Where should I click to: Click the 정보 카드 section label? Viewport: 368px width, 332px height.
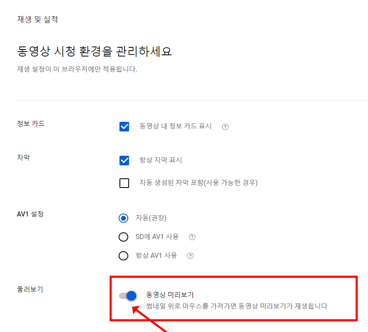click(x=28, y=124)
